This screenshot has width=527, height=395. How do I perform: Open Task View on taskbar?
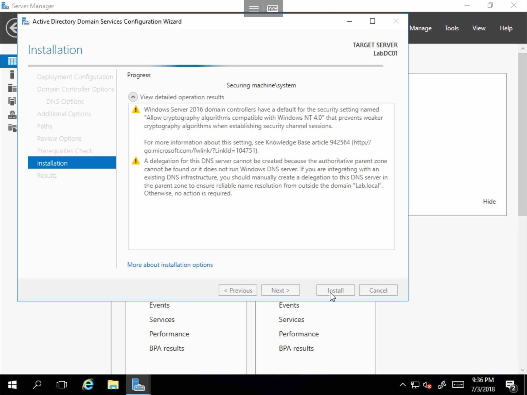pyautogui.click(x=62, y=385)
